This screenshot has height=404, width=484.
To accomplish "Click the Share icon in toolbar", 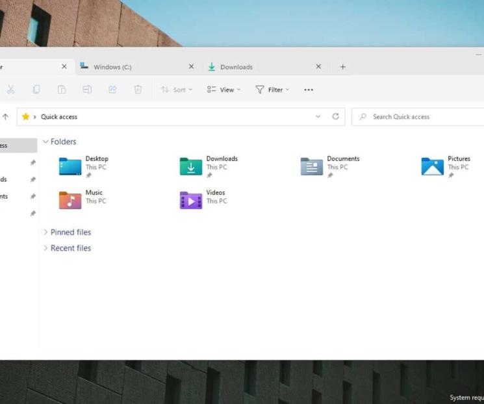I will (112, 90).
